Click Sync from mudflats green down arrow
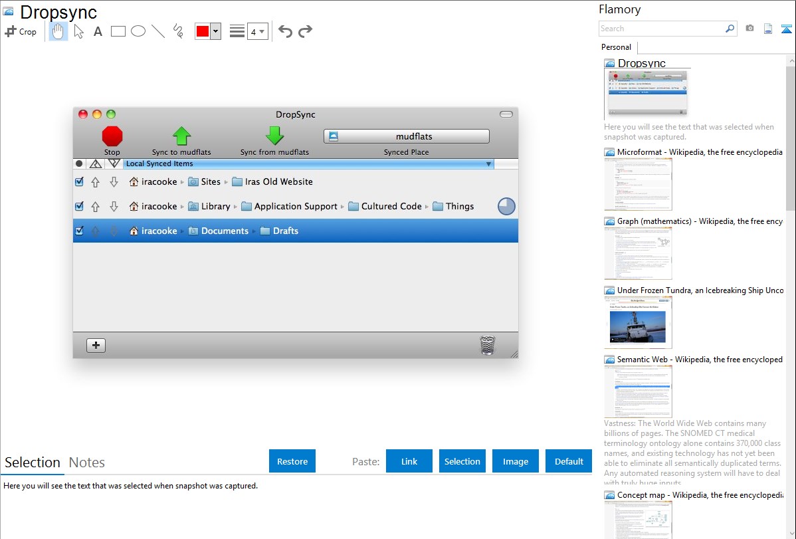 tap(274, 136)
